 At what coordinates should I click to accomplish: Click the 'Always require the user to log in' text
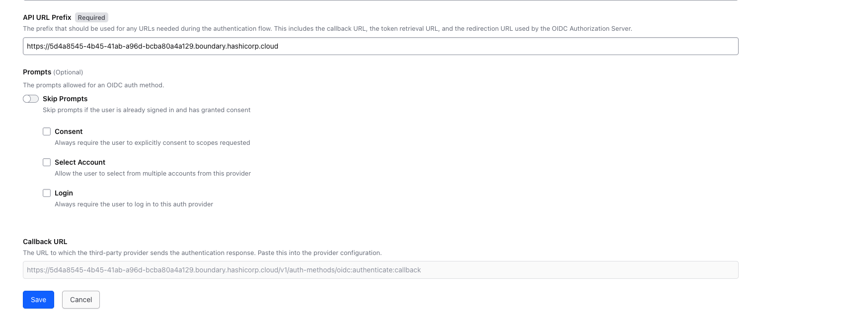point(134,204)
